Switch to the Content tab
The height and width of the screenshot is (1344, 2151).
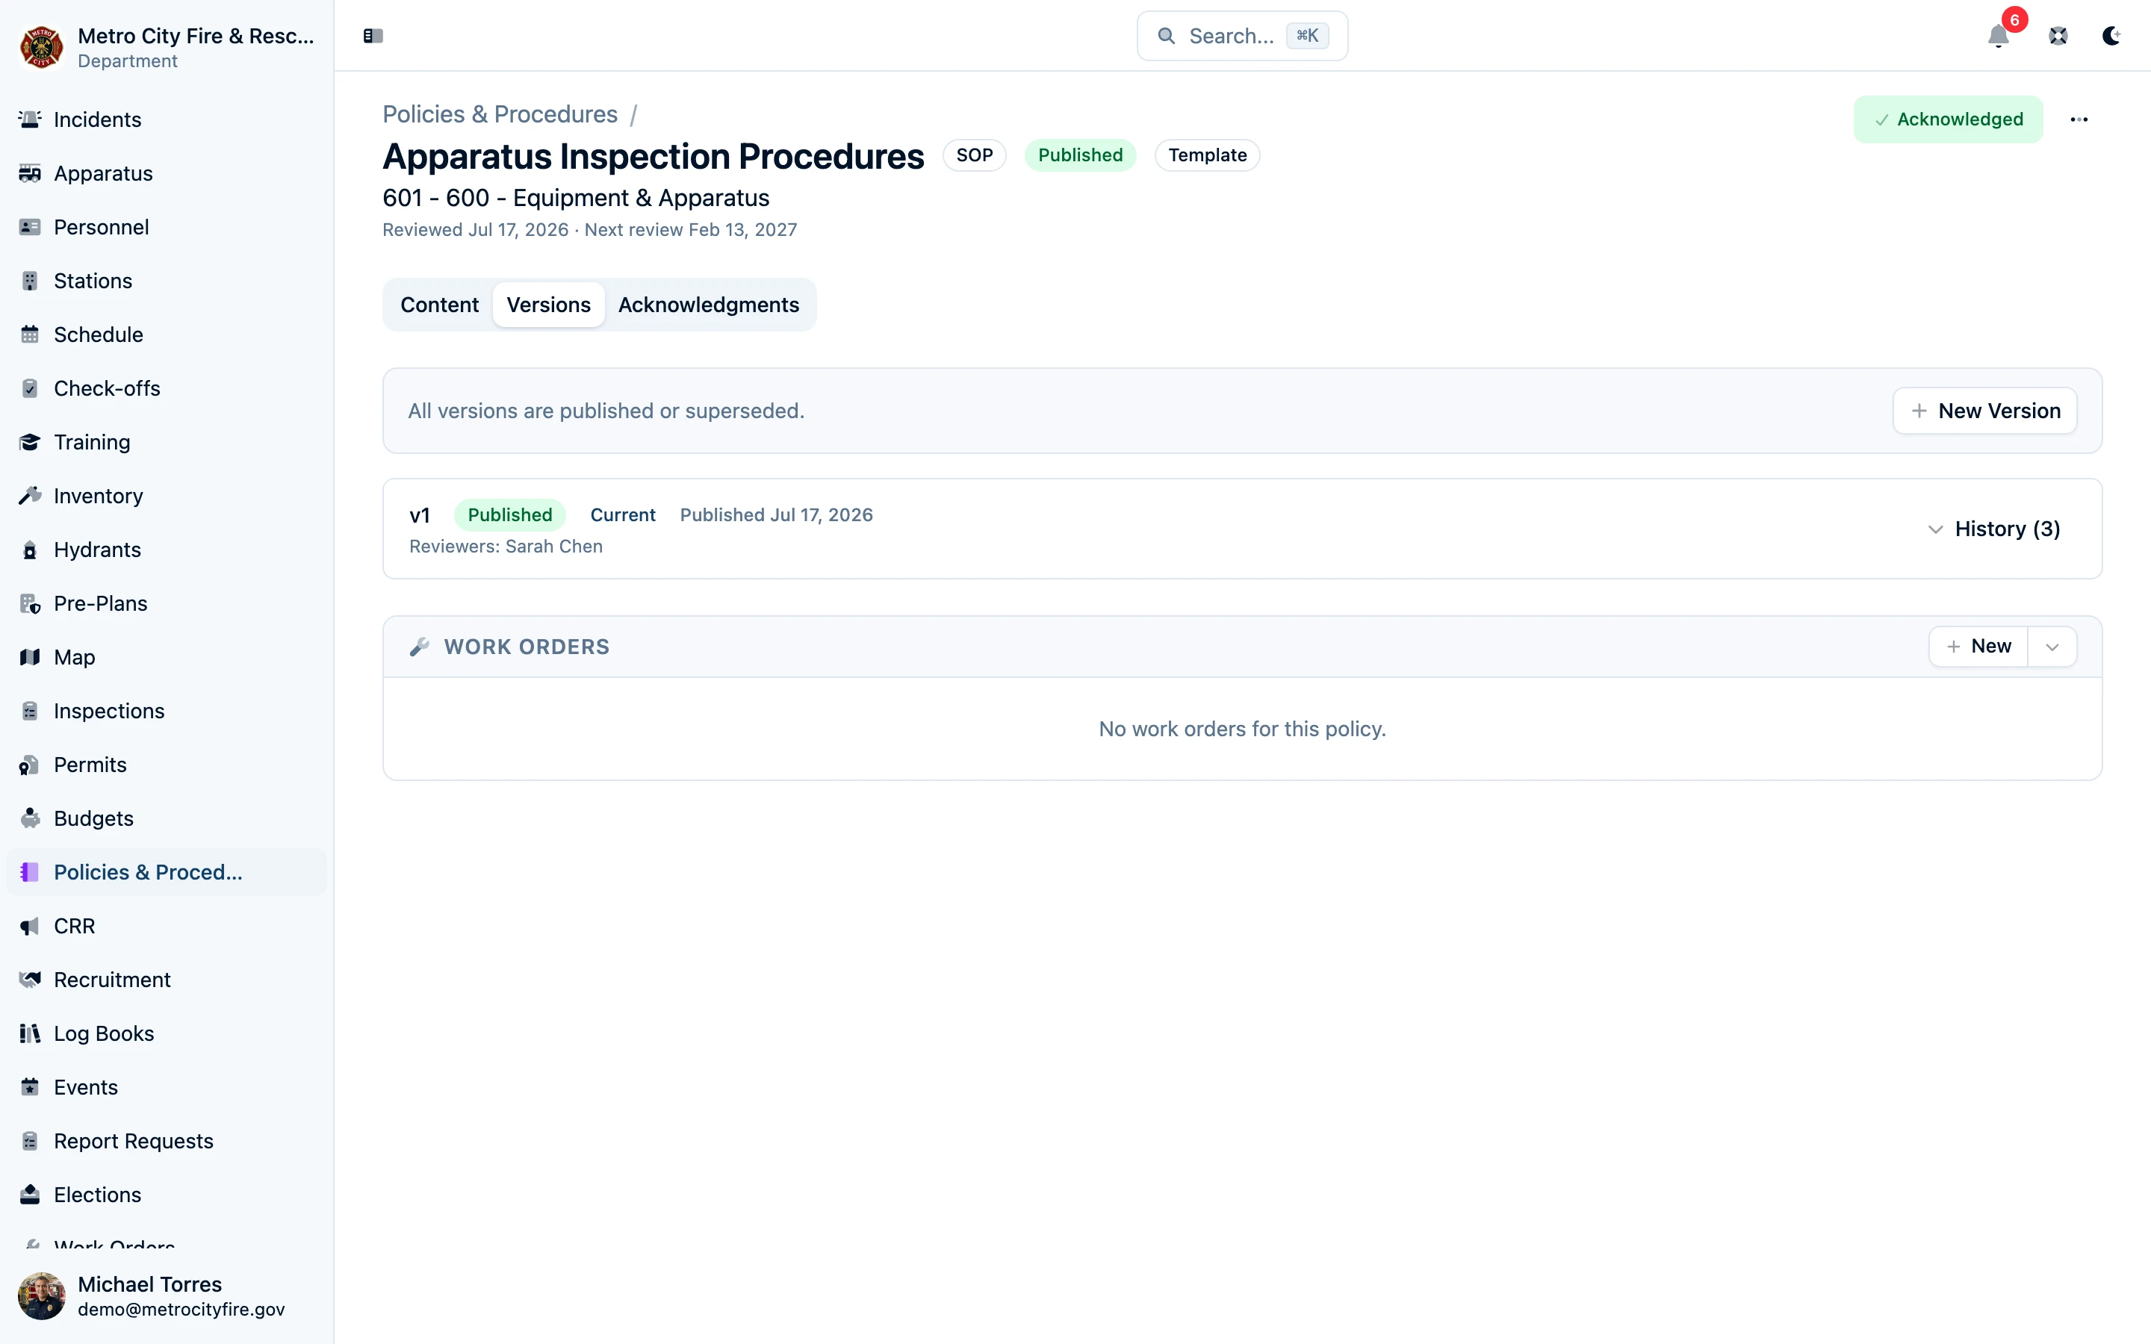(439, 305)
